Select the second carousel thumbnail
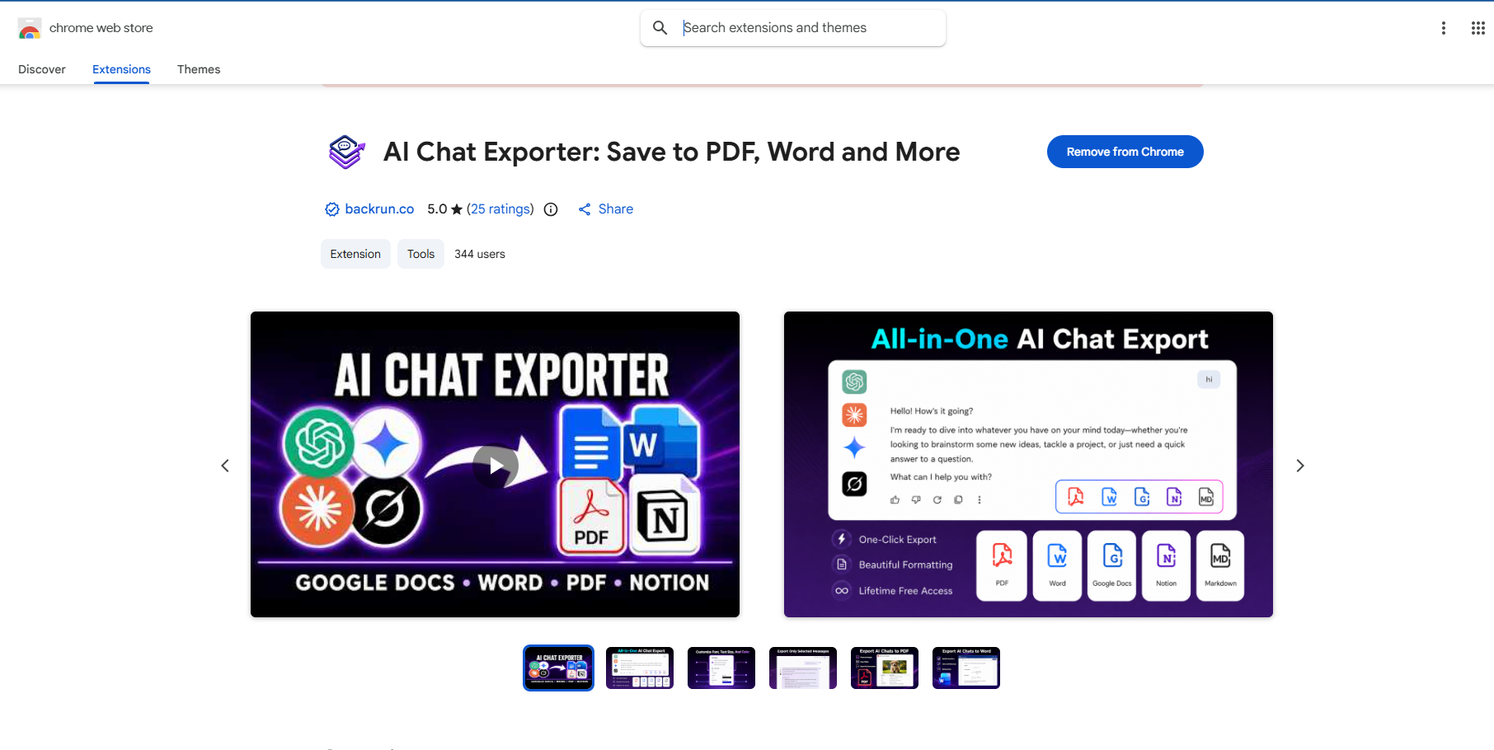Viewport: 1494px width, 750px height. [x=640, y=668]
